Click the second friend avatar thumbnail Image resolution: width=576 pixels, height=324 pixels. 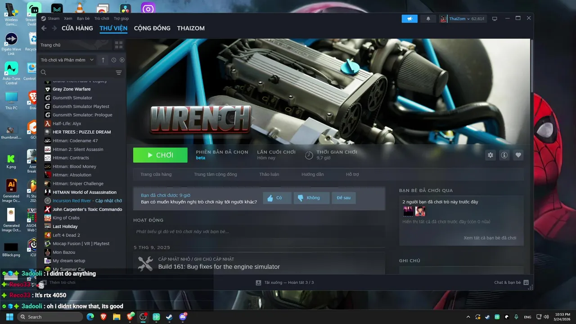tap(420, 211)
